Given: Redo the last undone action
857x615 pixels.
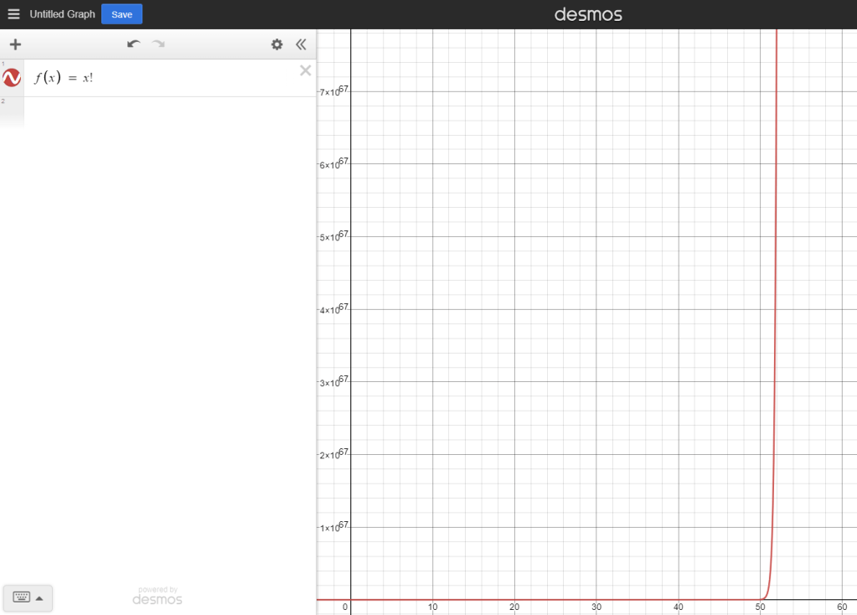Looking at the screenshot, I should click(x=158, y=44).
